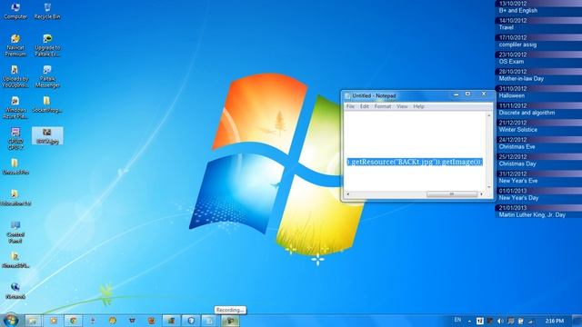This screenshot has height=327, width=582.
Task: Show hidden system tray icons
Action: point(469,321)
